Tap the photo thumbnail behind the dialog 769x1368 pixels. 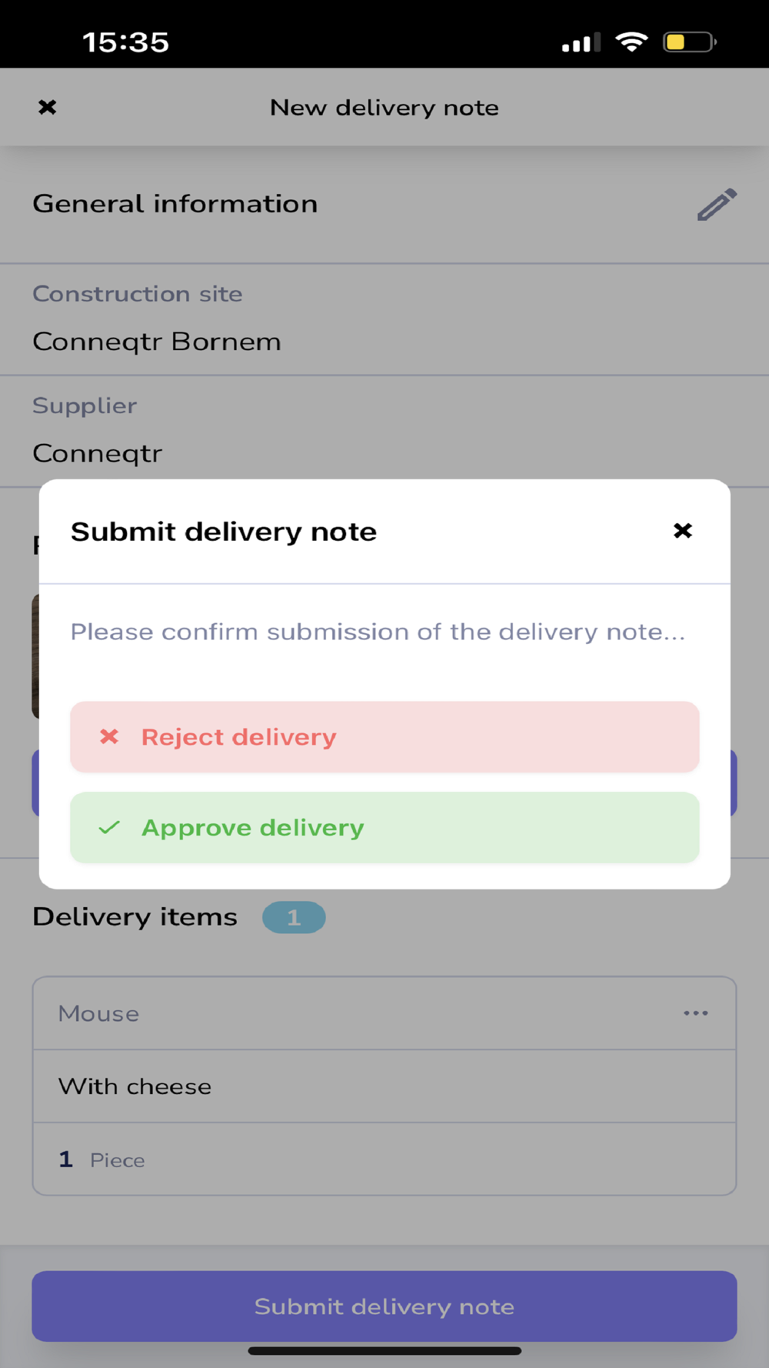[35, 656]
